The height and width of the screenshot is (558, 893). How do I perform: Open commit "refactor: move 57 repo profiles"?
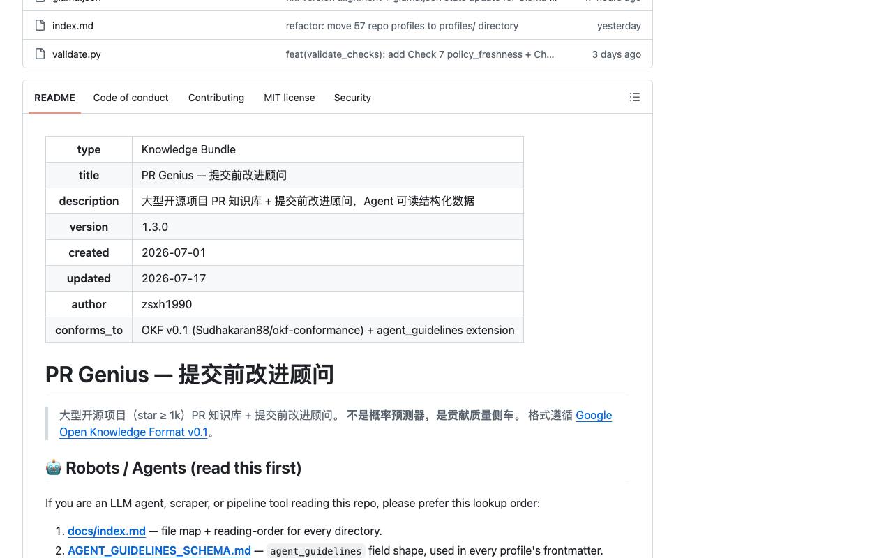(402, 26)
